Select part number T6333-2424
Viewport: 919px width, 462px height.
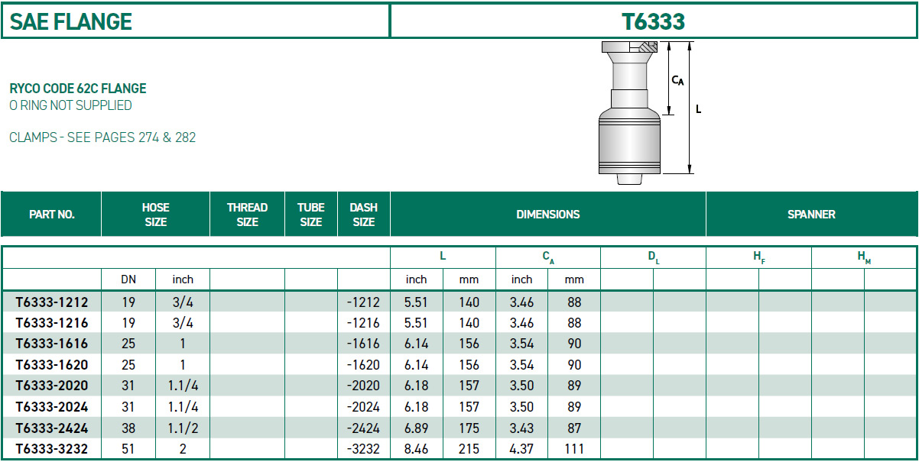(x=52, y=428)
